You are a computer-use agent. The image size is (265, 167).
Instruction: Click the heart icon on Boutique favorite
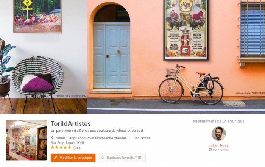pyautogui.click(x=103, y=158)
